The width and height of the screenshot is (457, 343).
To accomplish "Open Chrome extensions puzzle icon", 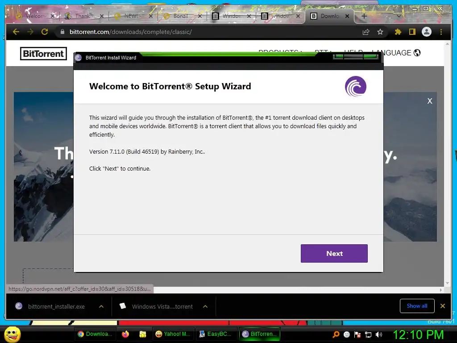I will point(398,32).
